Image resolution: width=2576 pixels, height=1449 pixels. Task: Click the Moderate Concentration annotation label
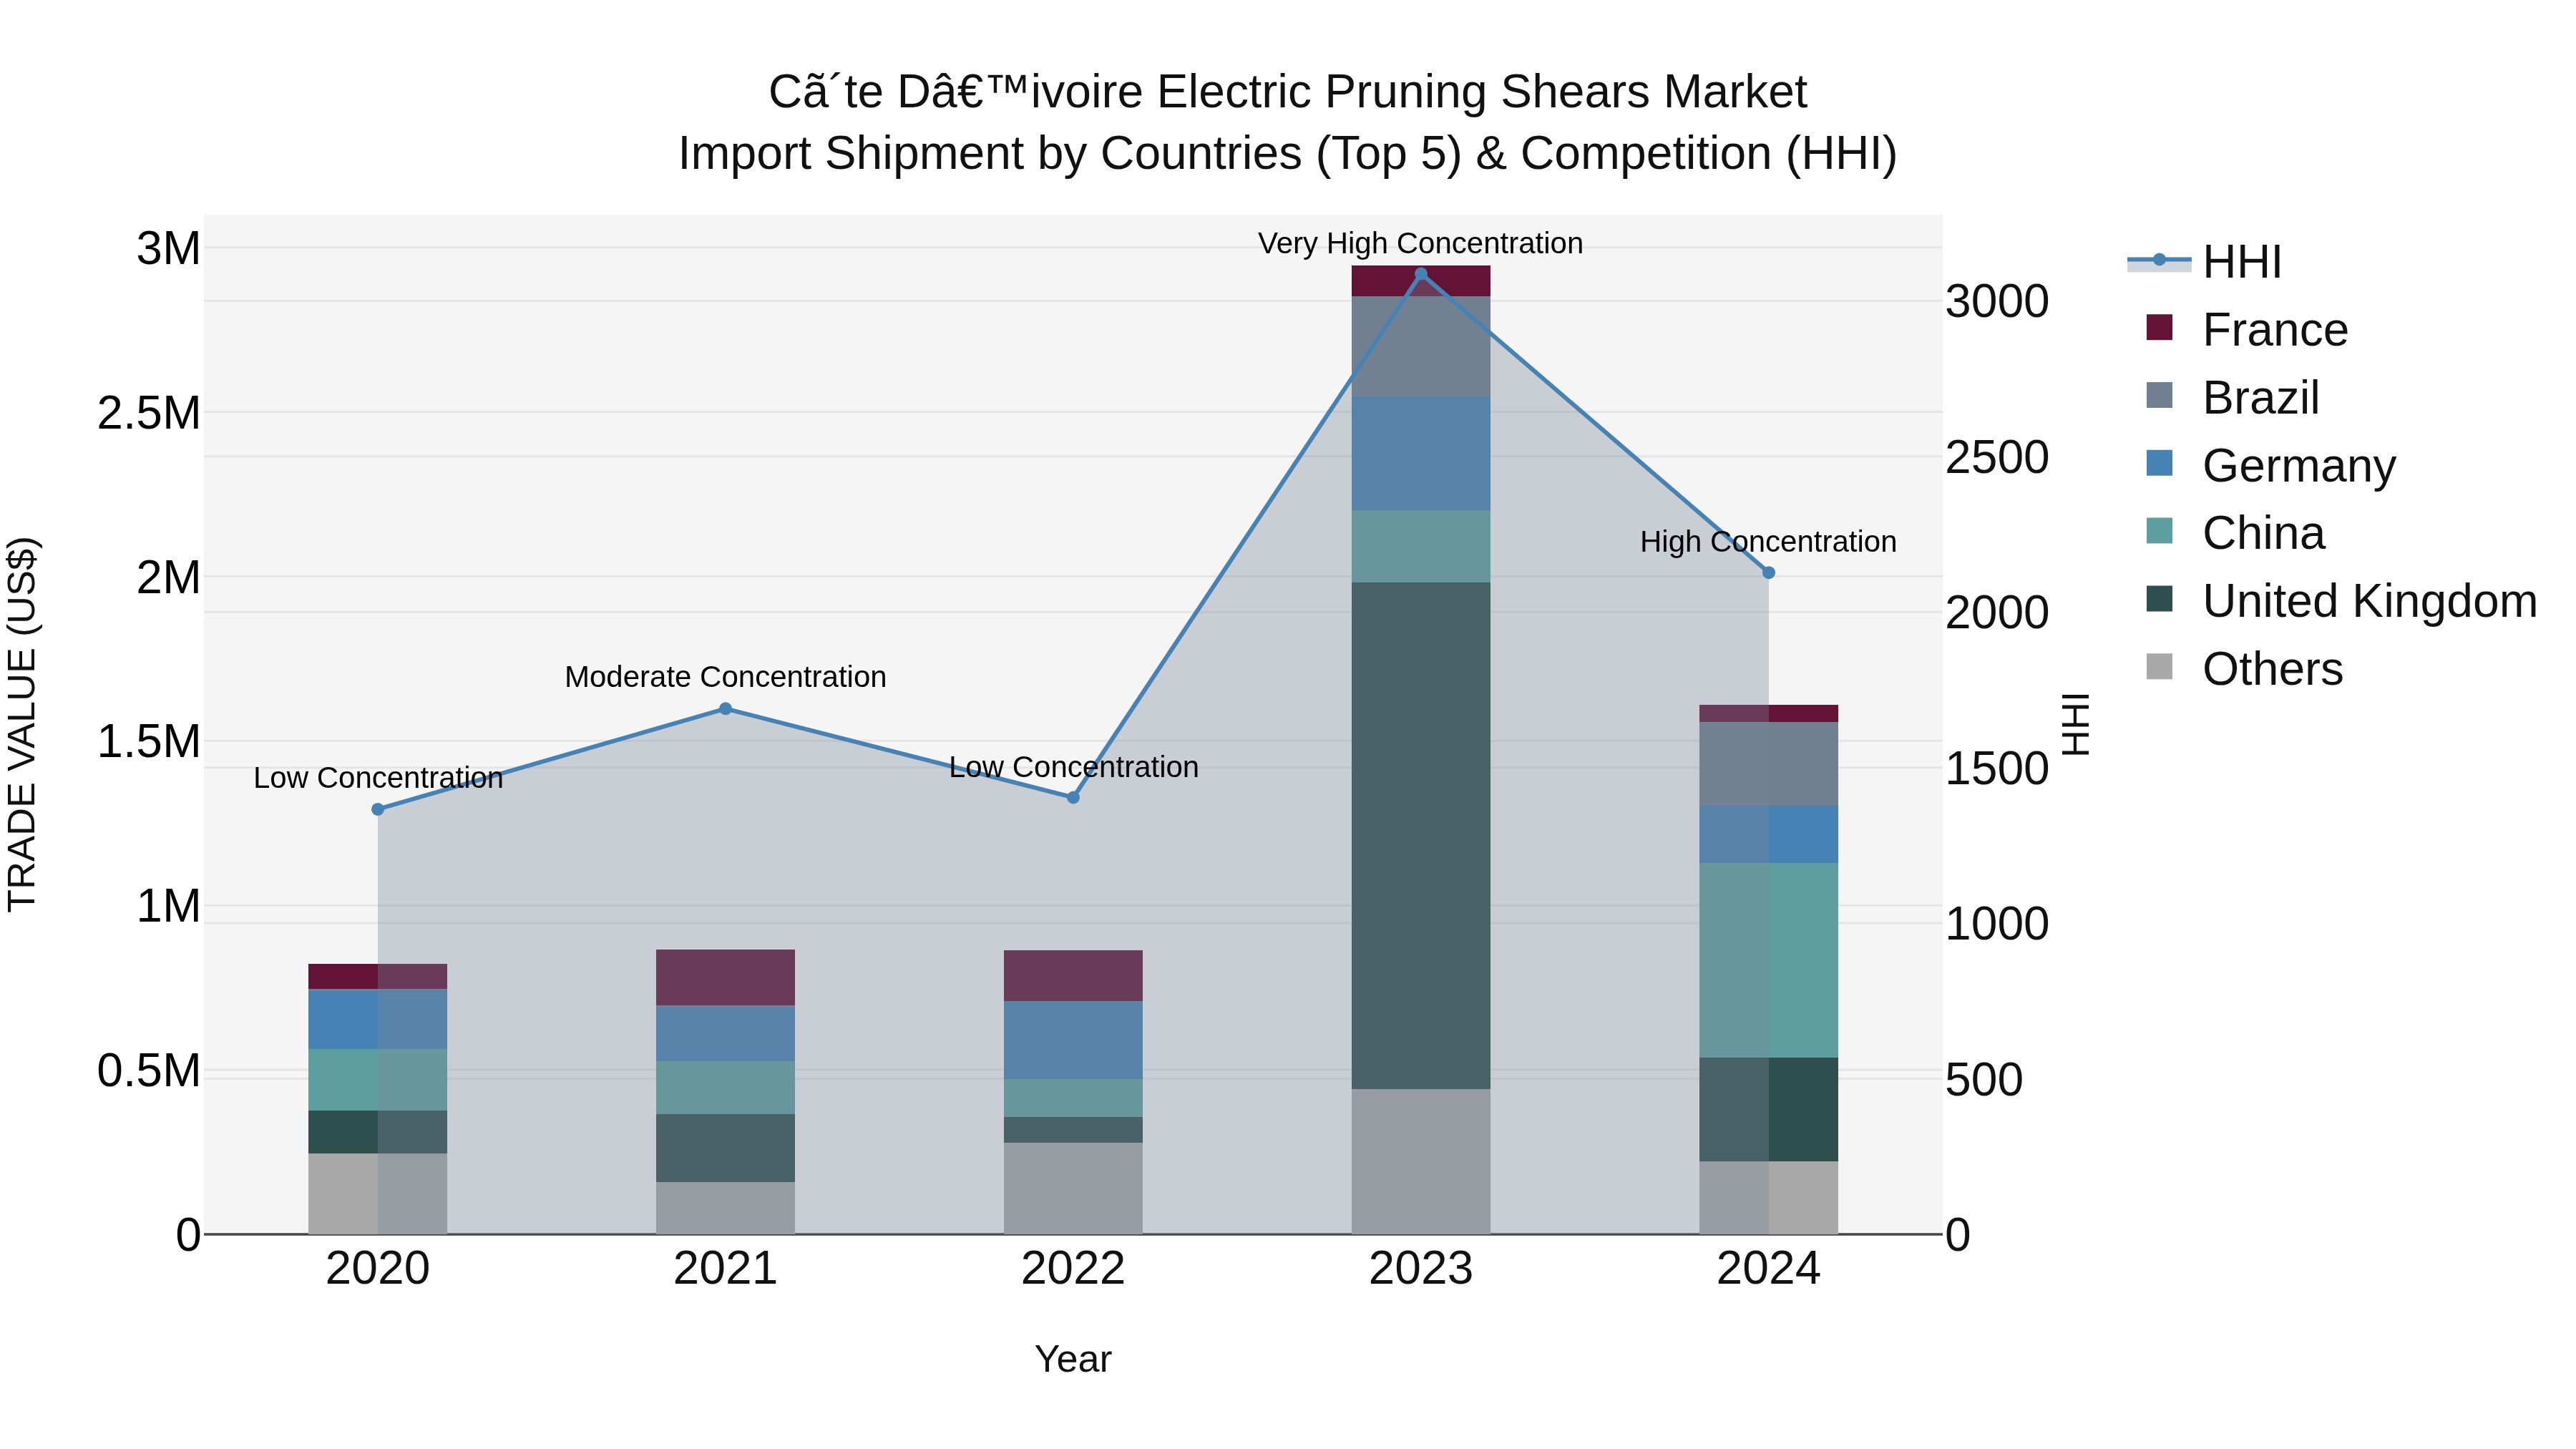(725, 677)
